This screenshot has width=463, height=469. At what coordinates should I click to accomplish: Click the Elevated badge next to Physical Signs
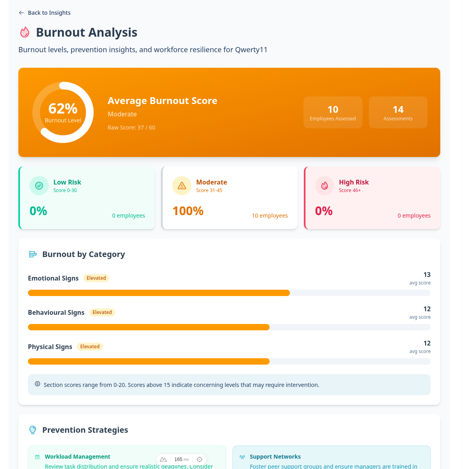coord(90,346)
